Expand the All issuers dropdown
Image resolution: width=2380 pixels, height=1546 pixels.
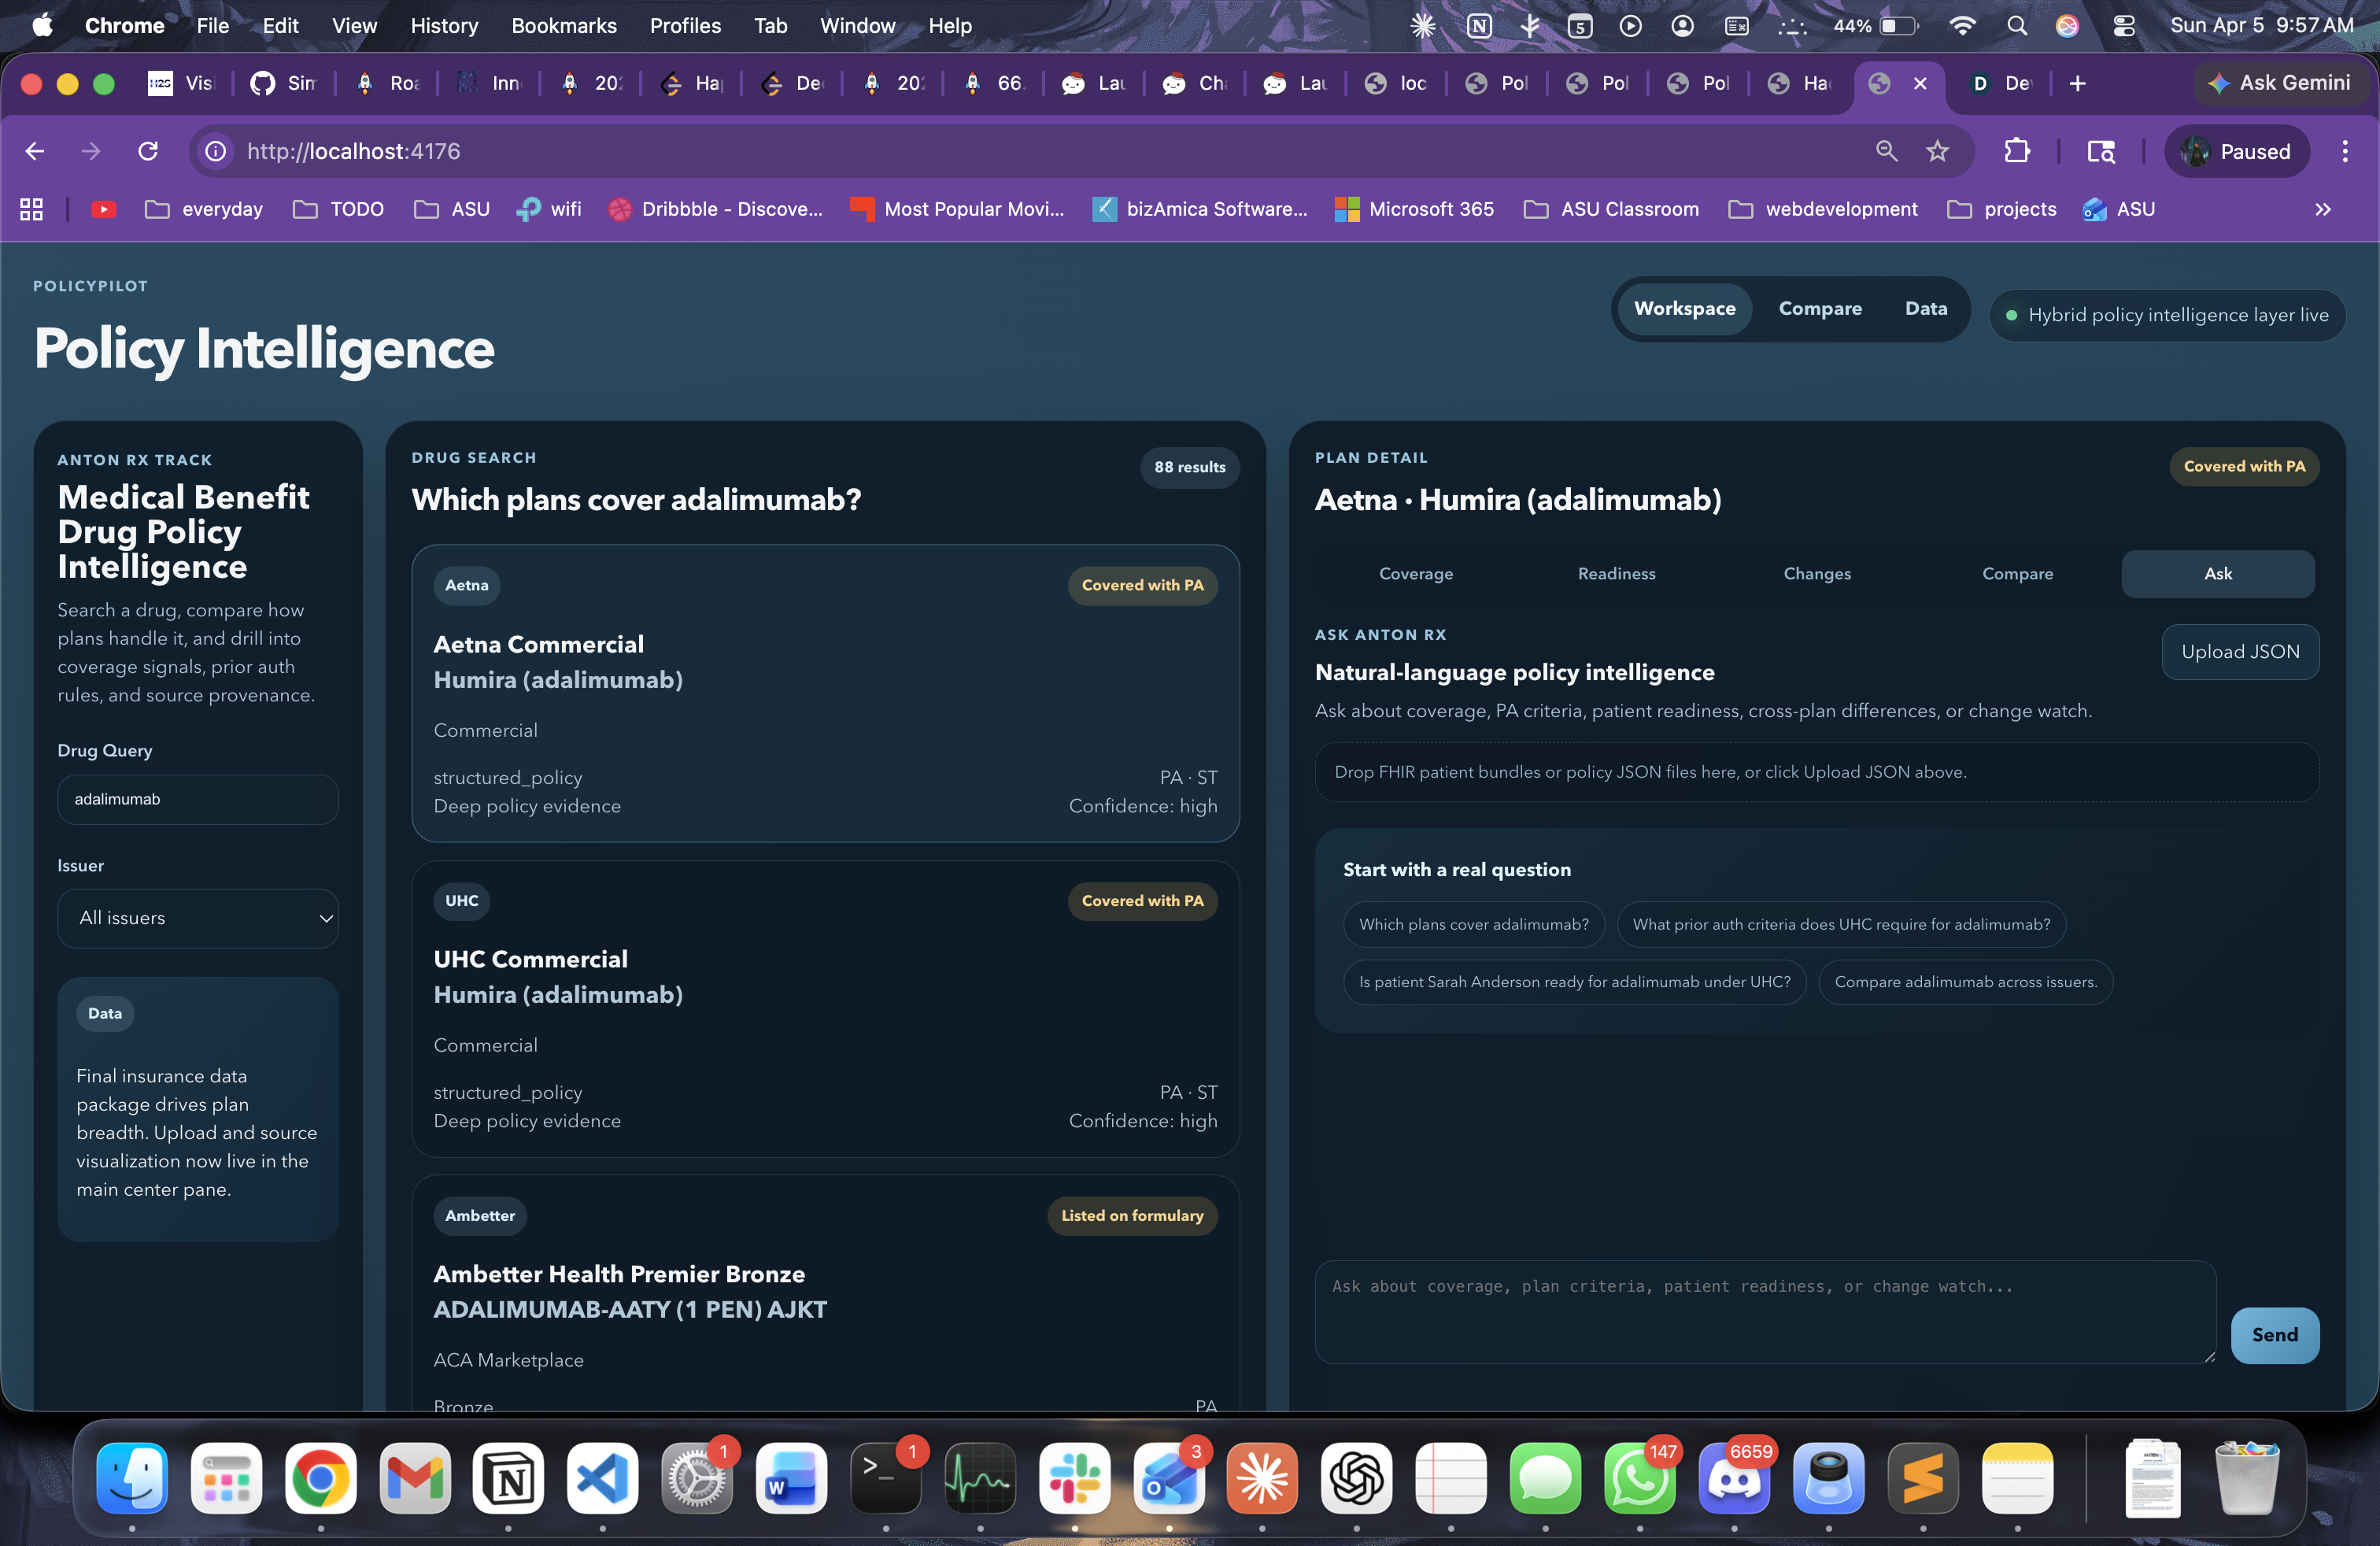(x=198, y=918)
